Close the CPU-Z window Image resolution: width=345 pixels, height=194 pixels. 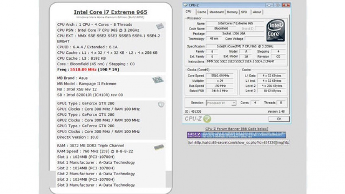pos(286,5)
